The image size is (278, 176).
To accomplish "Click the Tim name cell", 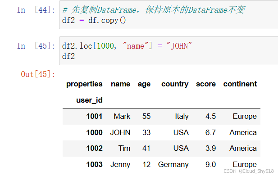I will (x=124, y=149).
